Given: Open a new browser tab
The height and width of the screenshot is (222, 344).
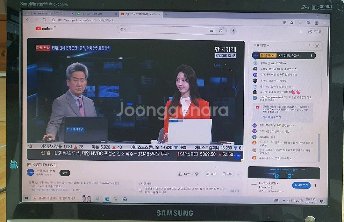Looking at the screenshot, I should tap(166, 15).
